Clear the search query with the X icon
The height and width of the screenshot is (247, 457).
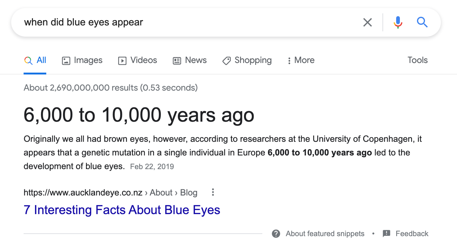click(368, 22)
